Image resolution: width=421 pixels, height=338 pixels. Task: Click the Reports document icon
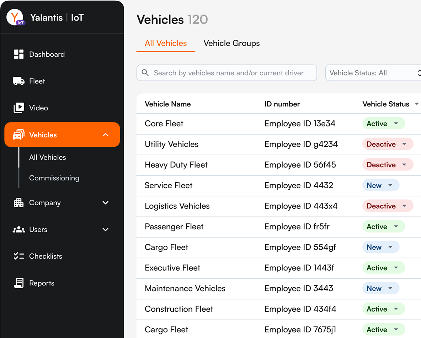18,283
